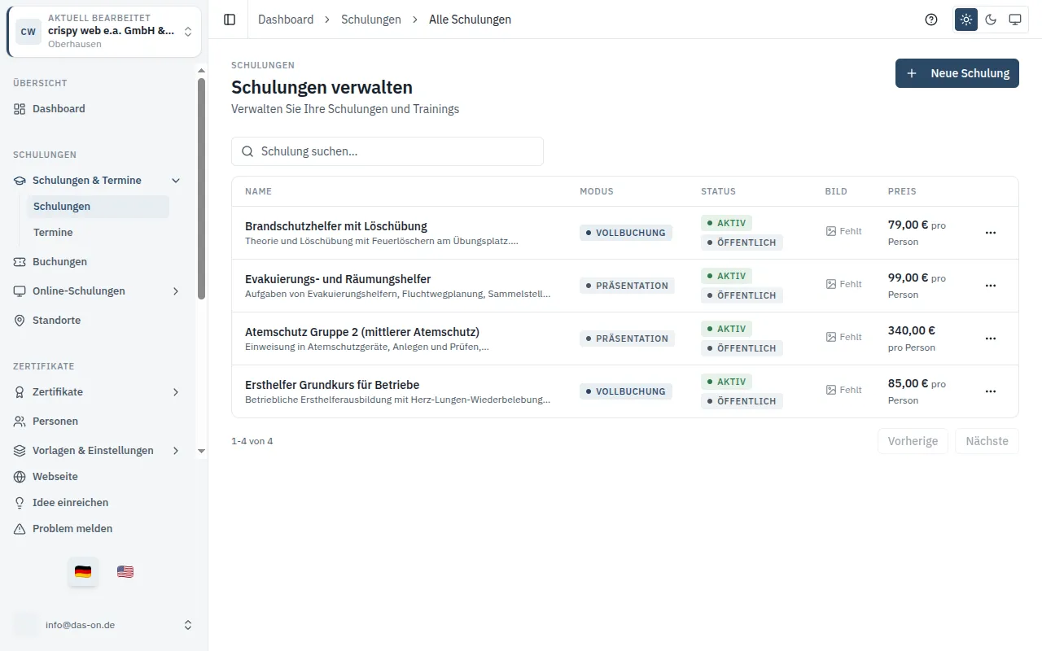
Task: Go to Standorte in the sidebar
Action: point(98,321)
